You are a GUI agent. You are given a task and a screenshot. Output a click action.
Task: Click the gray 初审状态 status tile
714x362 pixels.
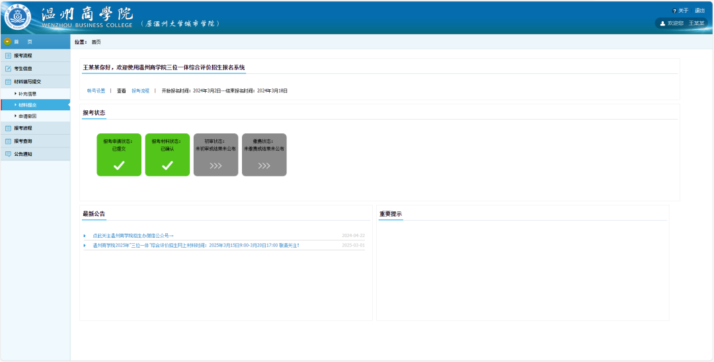click(216, 155)
